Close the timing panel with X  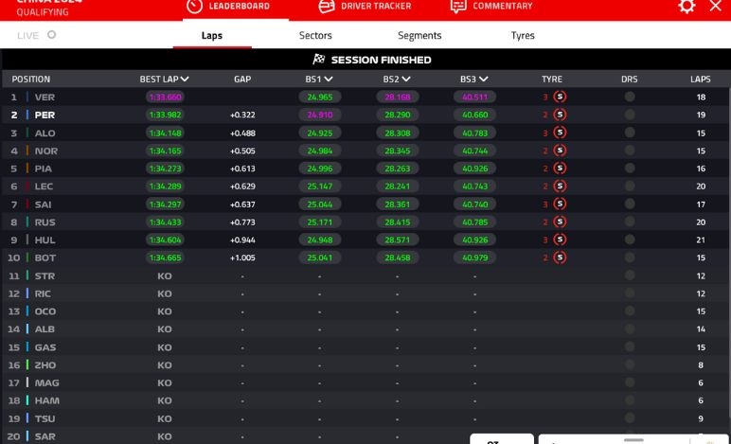(715, 6)
